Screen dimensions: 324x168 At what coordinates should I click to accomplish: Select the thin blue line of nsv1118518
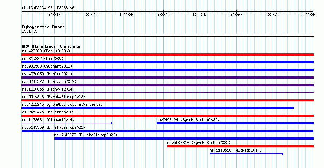(246, 154)
